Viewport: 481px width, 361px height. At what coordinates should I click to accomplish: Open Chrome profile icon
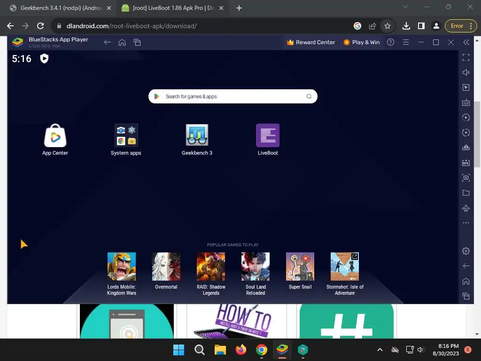coord(436,26)
